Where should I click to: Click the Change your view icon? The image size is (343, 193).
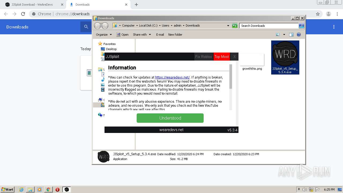pyautogui.click(x=278, y=35)
